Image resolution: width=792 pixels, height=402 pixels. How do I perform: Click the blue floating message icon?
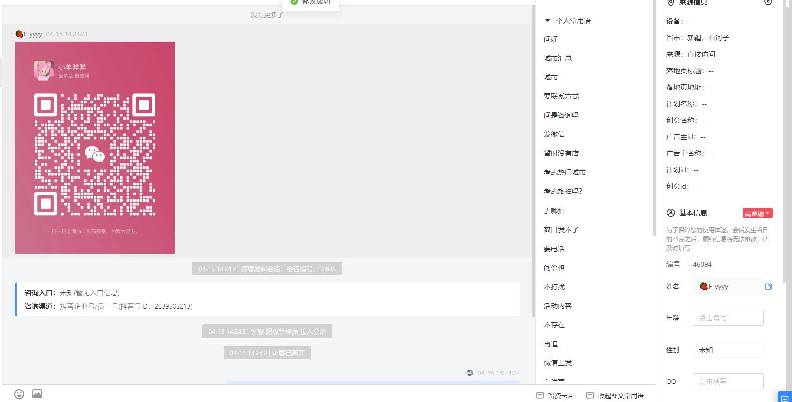(784, 397)
